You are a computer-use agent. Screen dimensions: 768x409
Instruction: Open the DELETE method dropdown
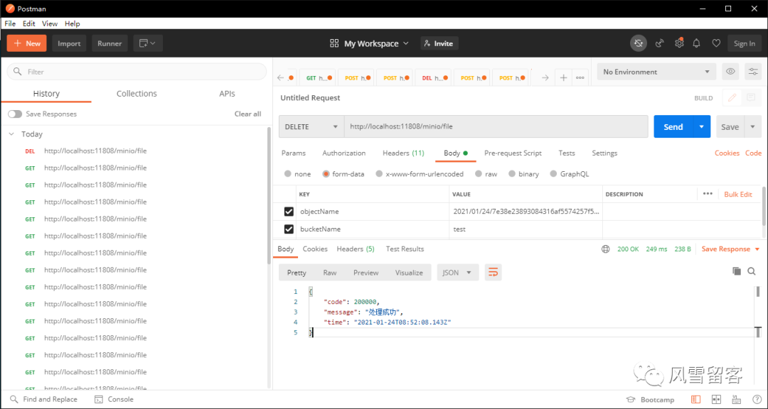click(x=311, y=126)
